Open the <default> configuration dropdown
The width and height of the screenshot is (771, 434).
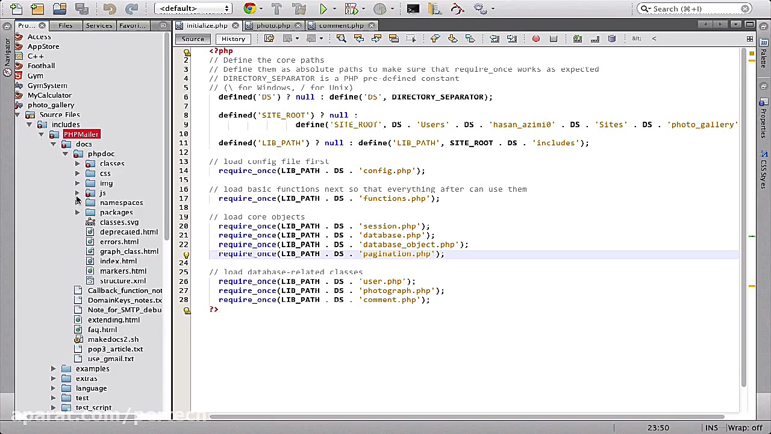pos(193,8)
